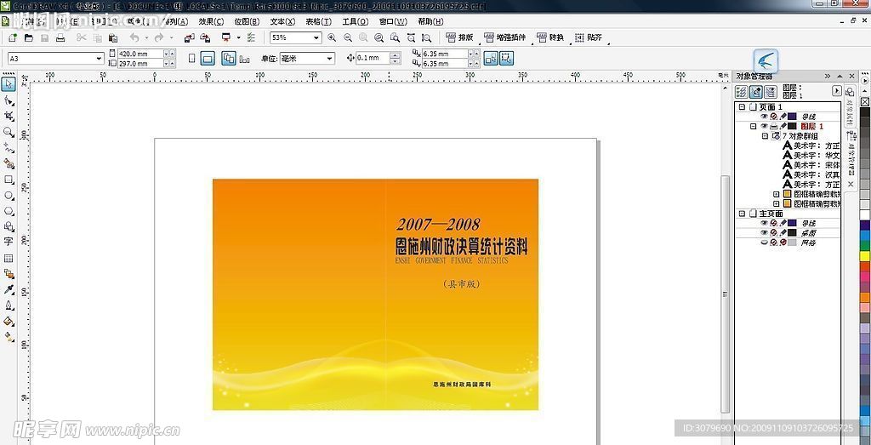Select the Ellipse tool
871x445 pixels.
(x=9, y=196)
